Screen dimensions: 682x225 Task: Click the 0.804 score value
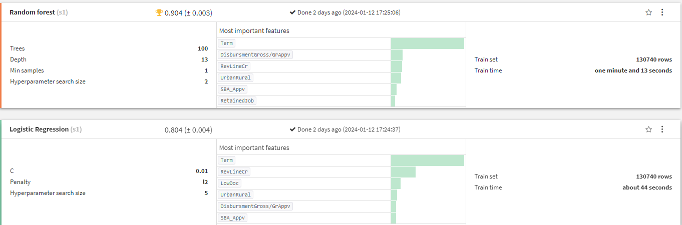188,130
